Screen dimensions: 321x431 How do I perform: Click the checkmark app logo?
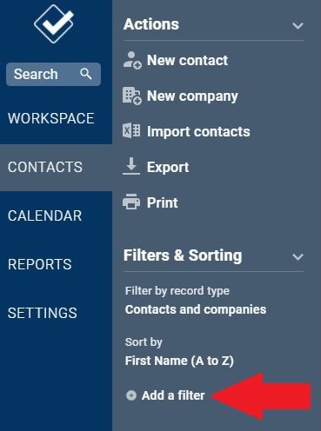[54, 23]
